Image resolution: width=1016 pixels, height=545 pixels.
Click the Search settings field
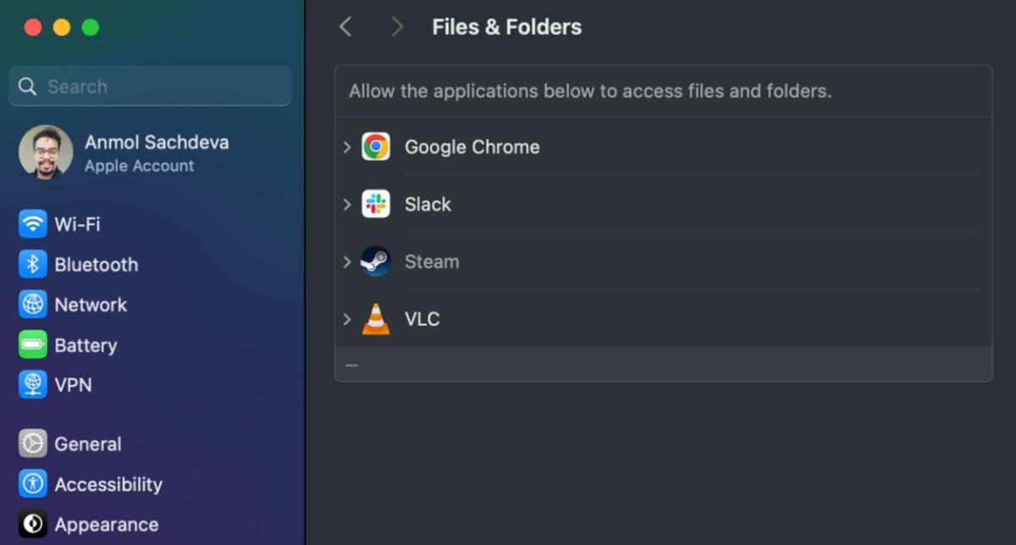(x=150, y=86)
